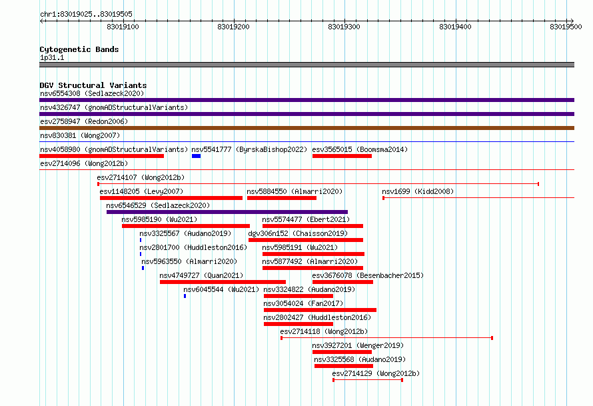The height and width of the screenshot is (406, 593).
Task: Open esv2714107 (Wong2012b) variant label
Action: point(141,177)
